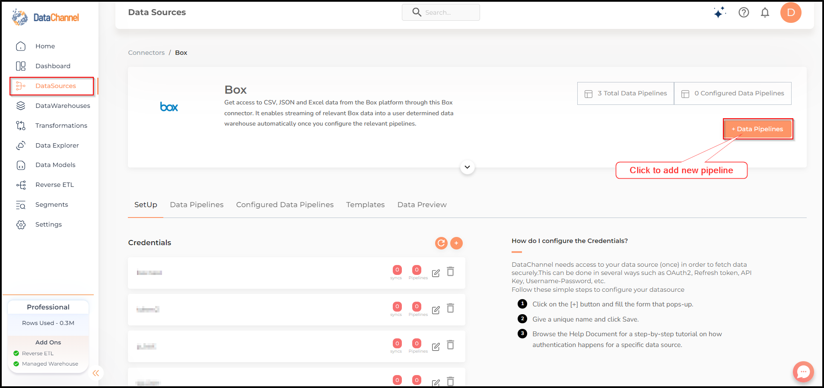Image resolution: width=824 pixels, height=388 pixels.
Task: Delete the third credential
Action: (450, 345)
